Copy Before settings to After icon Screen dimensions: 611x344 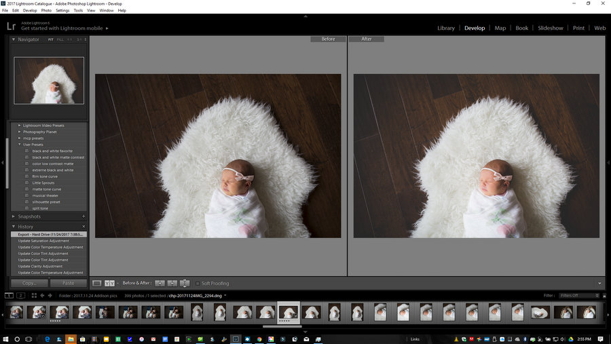[160, 283]
